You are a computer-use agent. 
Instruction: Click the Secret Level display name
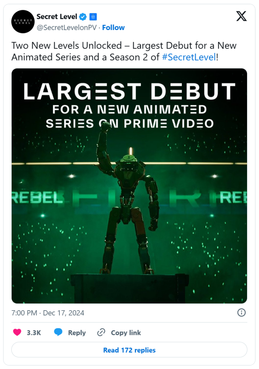tap(57, 16)
